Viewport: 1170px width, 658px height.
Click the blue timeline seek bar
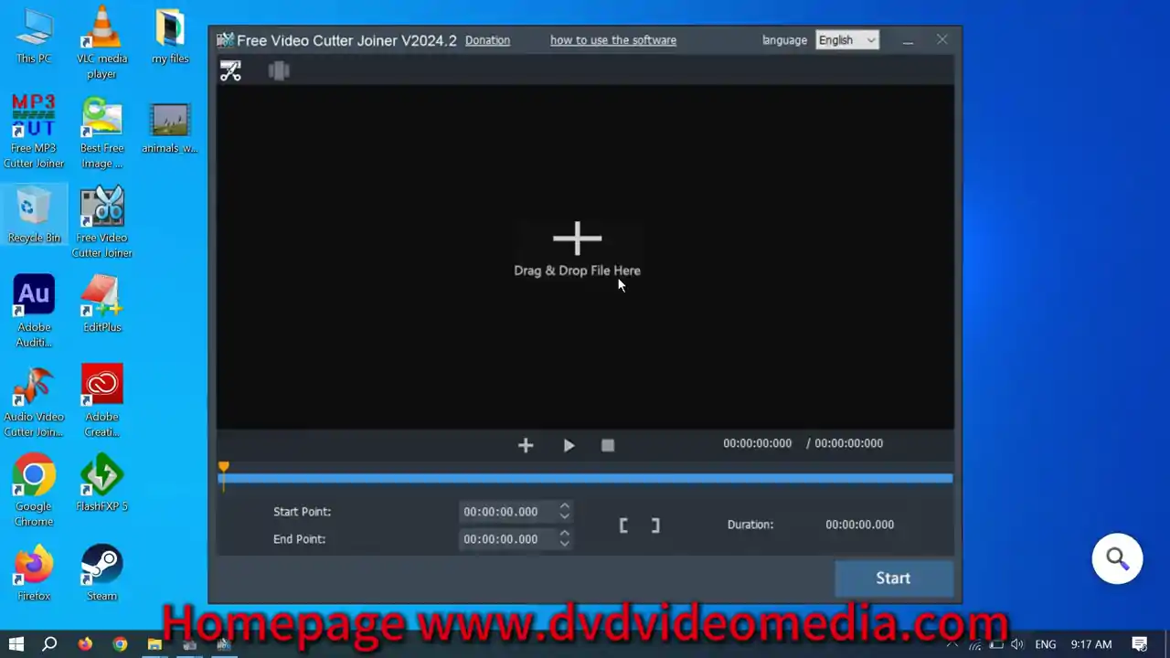[x=586, y=478]
